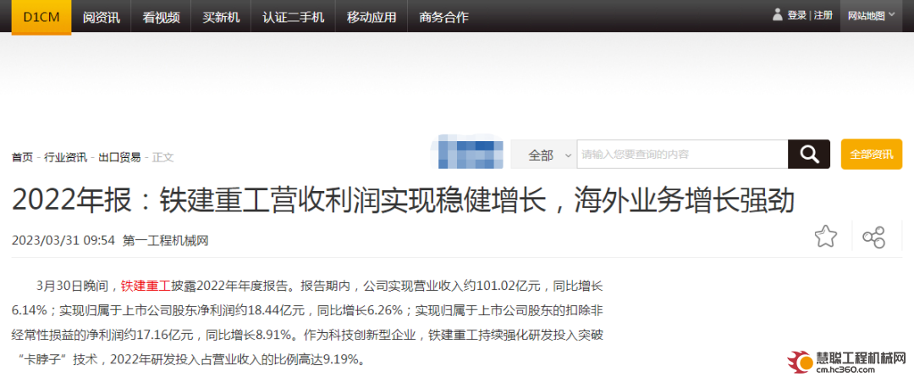The image size is (914, 382).
Task: Click the 注册 link
Action: tap(823, 16)
